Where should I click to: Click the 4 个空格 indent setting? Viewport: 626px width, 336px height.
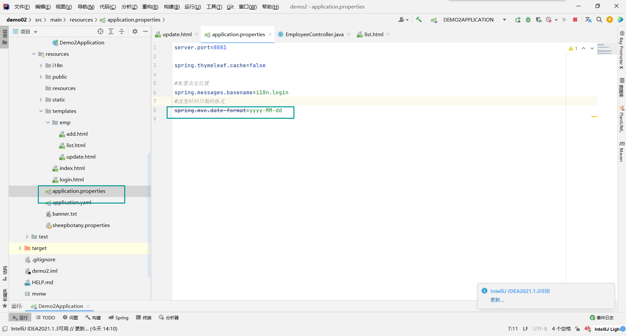click(561, 329)
